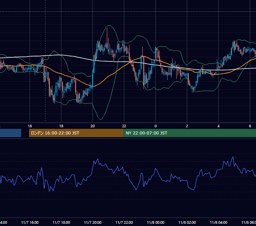Screen dimensions: 256x226
Task: Click the 11/7 20:00 date label
Action: tap(93, 223)
